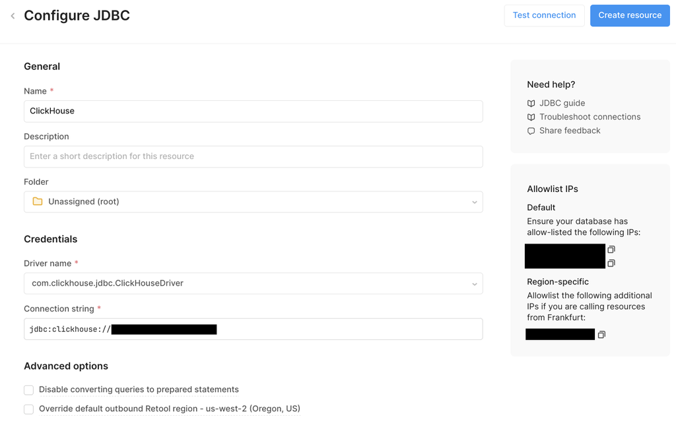
Task: Click the back arrow beside Configure JDBC
Action: (13, 16)
